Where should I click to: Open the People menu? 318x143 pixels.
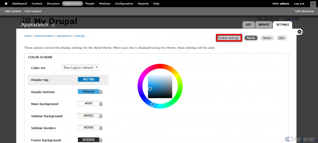[90, 4]
